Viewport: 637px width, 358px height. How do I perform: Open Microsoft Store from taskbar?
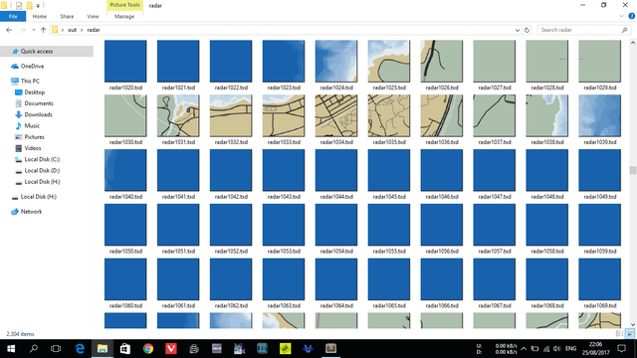click(x=125, y=349)
